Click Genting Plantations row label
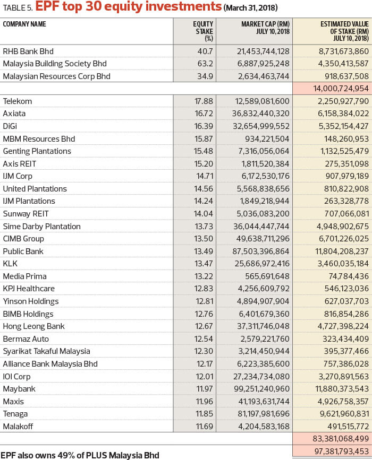Image resolution: width=372 pixels, height=460 pixels. click(37, 151)
